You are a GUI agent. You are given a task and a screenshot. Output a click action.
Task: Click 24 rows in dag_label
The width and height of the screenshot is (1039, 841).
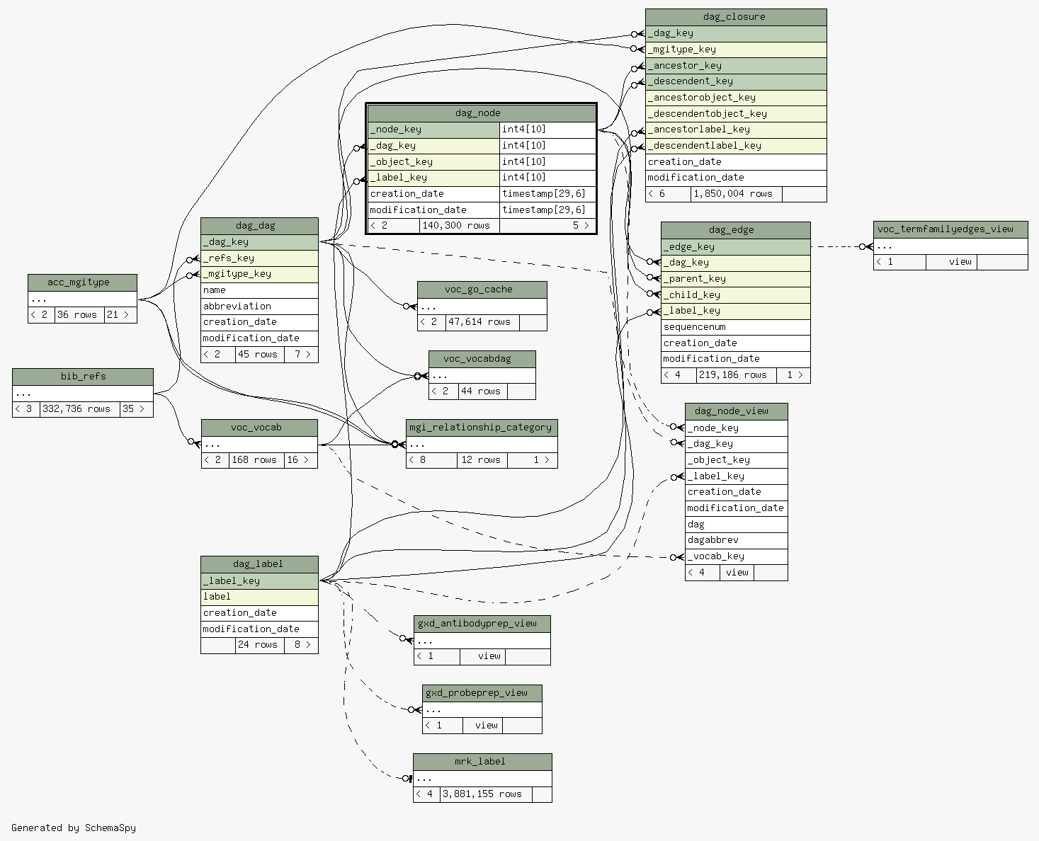pyautogui.click(x=260, y=645)
